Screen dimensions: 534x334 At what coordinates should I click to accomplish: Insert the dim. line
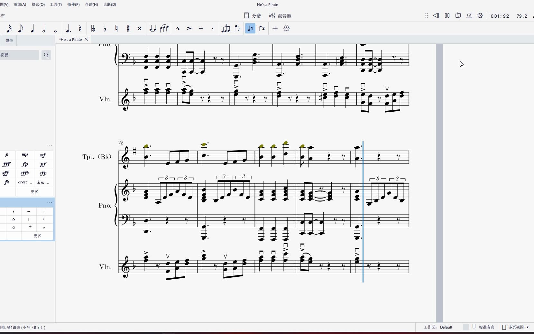pos(43,182)
